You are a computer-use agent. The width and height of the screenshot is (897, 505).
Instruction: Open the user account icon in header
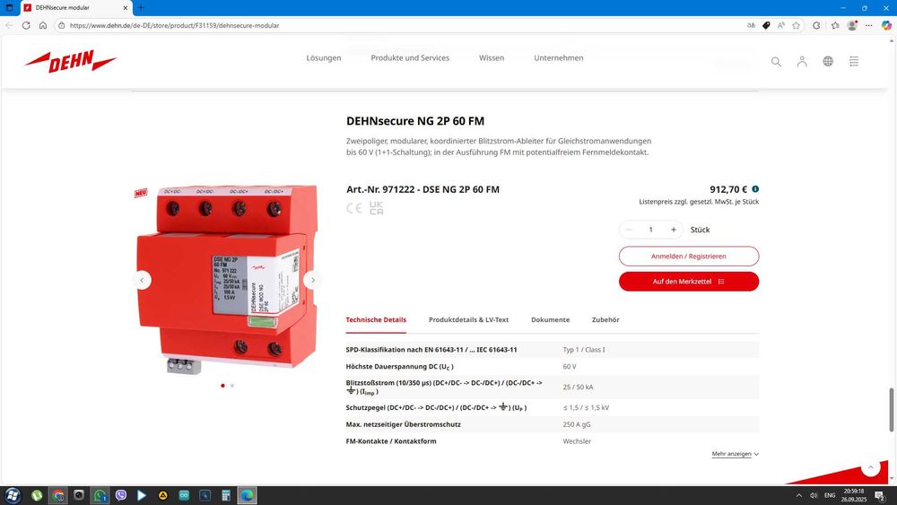pos(802,61)
